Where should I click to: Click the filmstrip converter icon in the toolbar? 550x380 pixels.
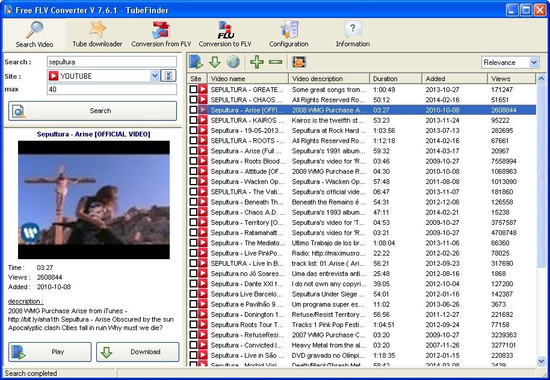[298, 61]
